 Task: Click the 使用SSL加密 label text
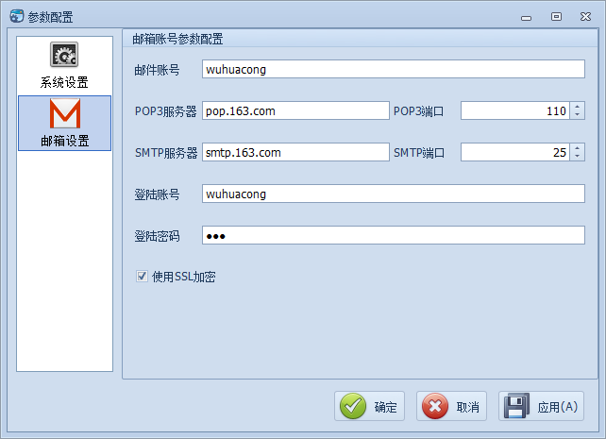click(183, 277)
